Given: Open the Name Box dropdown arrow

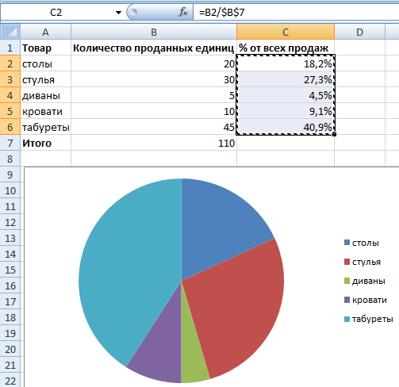Looking at the screenshot, I should click(118, 13).
